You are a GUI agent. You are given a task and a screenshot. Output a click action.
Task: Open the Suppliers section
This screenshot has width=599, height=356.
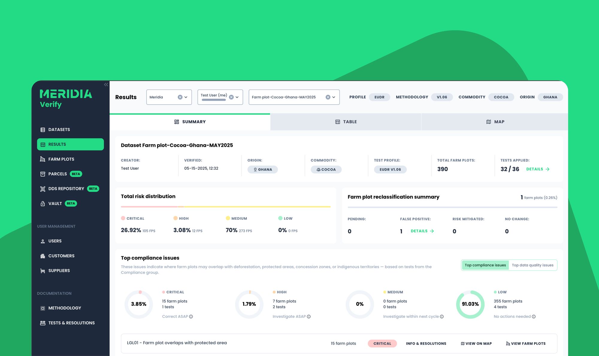pyautogui.click(x=59, y=271)
